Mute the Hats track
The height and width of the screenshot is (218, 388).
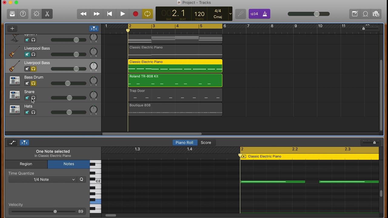[27, 112]
